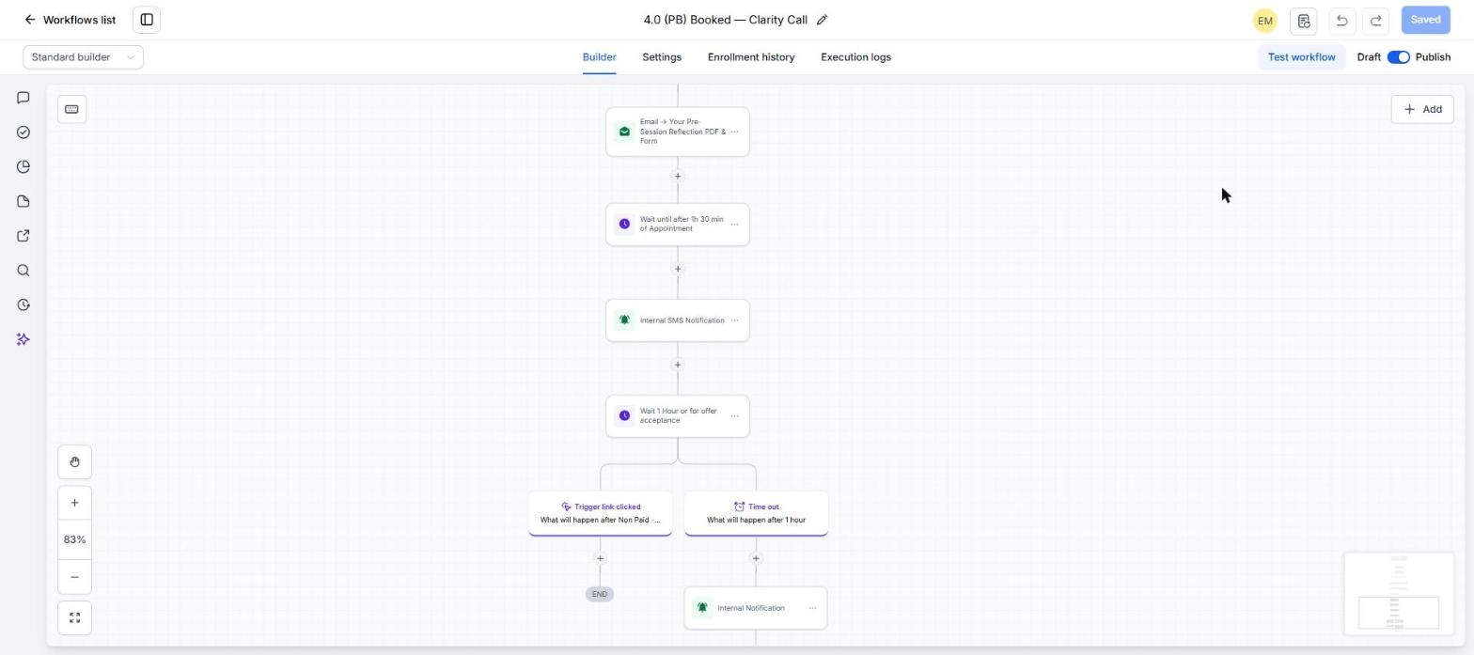Add a step below the Email node
The image size is (1474, 655).
(678, 177)
